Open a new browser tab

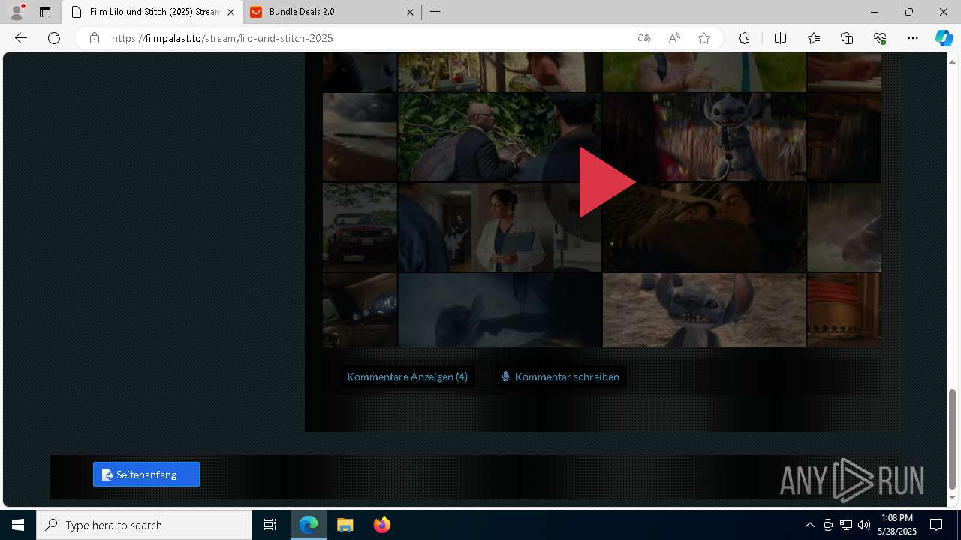tap(435, 12)
